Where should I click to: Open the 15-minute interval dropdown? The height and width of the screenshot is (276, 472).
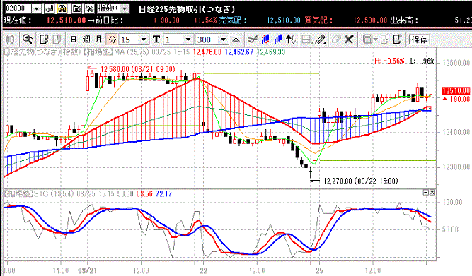[x=144, y=40]
